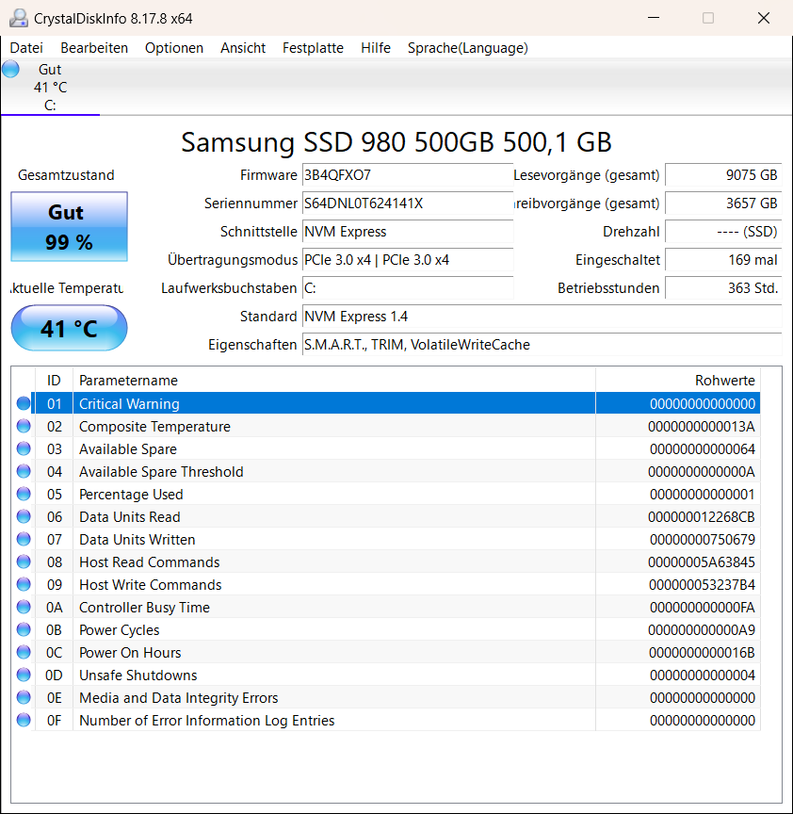Select the Data Units Written parameter name
This screenshot has height=814, width=793.
click(137, 540)
